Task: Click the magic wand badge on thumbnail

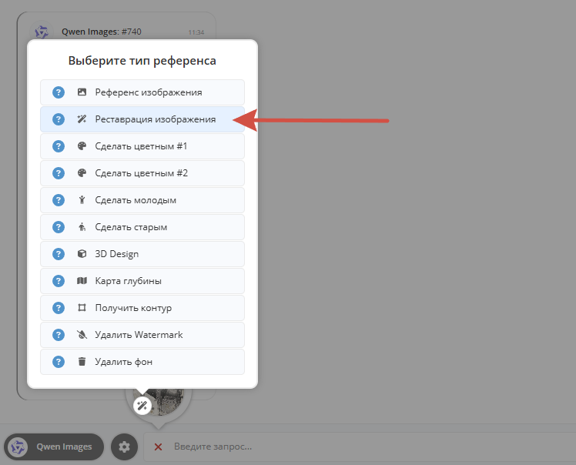Action: pos(142,406)
